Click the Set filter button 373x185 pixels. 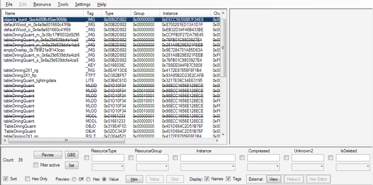tap(71, 165)
